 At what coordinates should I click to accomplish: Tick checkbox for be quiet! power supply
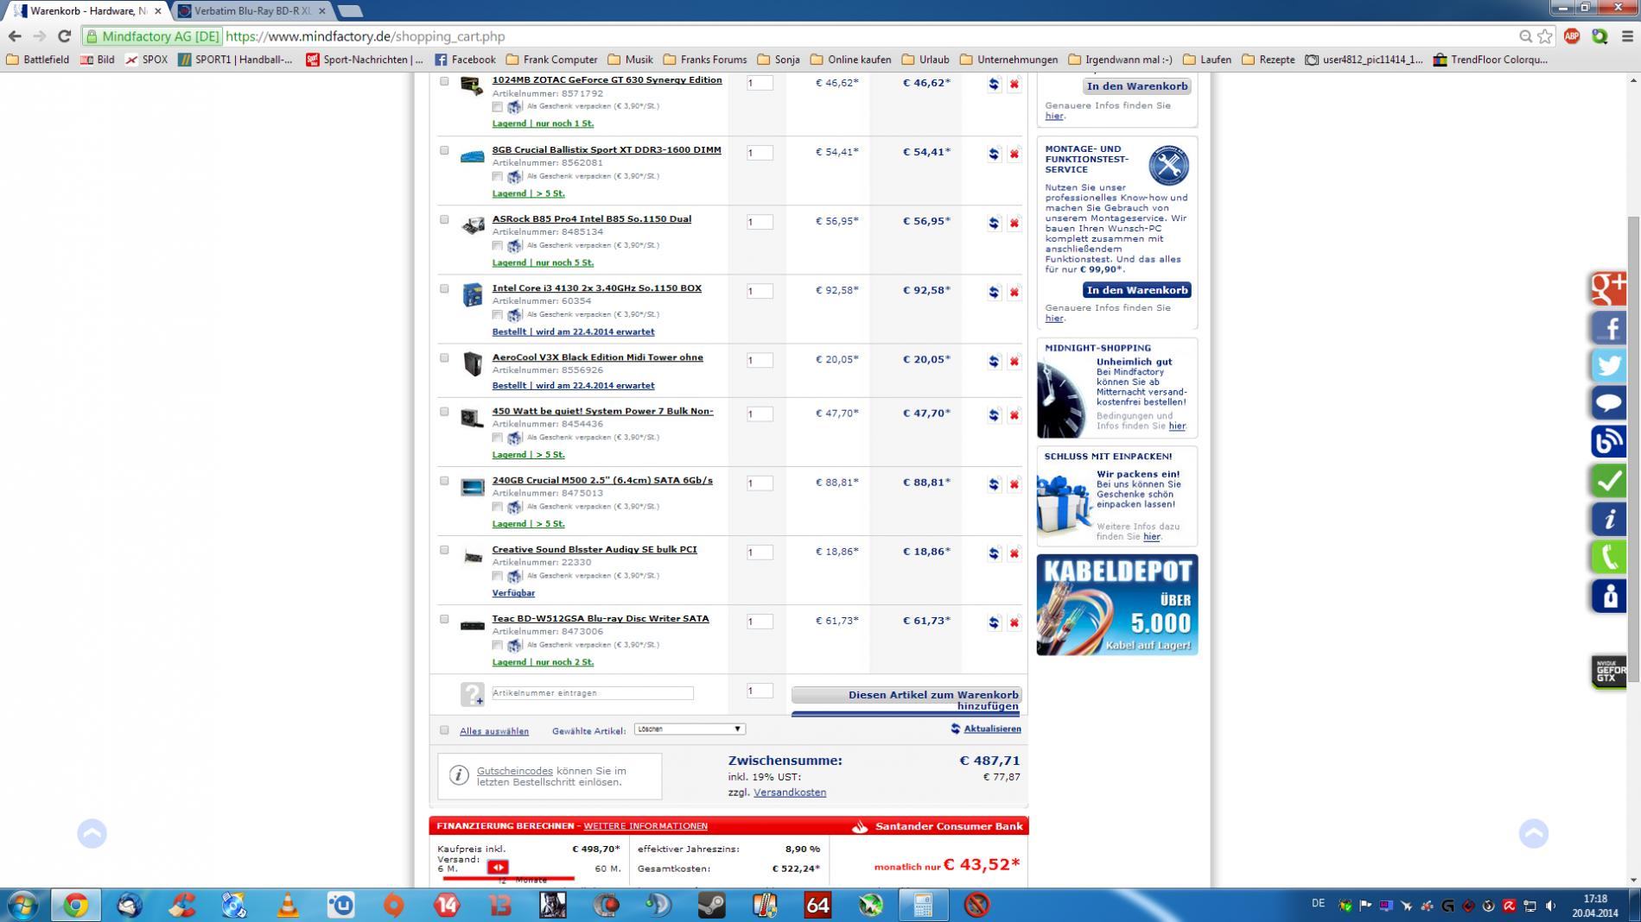[444, 412]
